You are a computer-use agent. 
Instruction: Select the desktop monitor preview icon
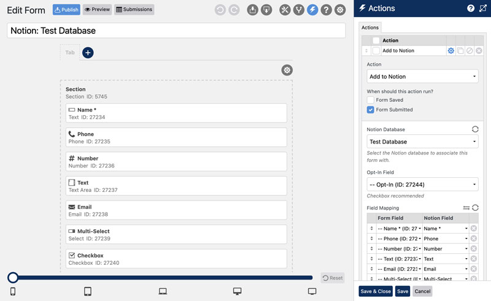238,291
